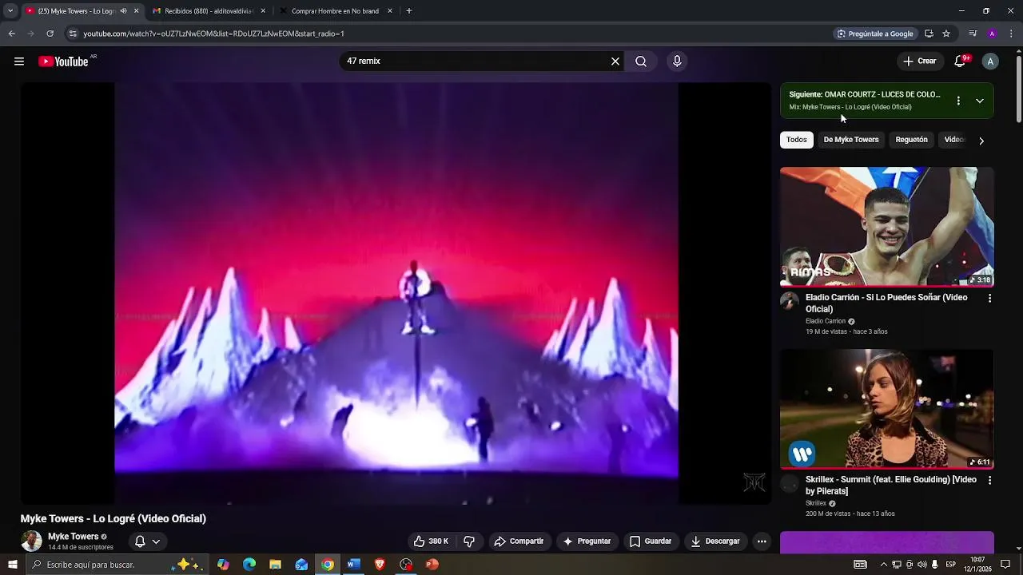Screen dimensions: 1023x575
Task: Open PowerPoint from the taskbar
Action: 432,565
